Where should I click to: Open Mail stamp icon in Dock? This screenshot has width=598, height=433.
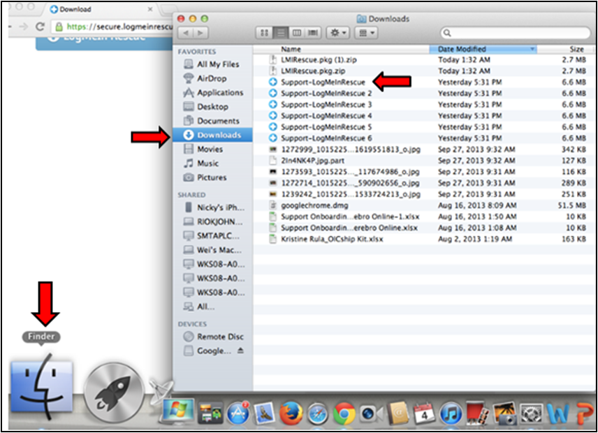point(265,413)
